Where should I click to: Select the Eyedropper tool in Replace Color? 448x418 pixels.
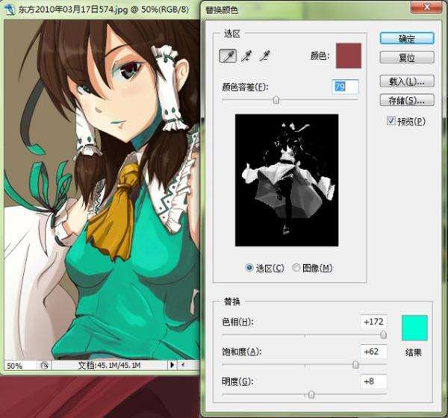point(228,56)
